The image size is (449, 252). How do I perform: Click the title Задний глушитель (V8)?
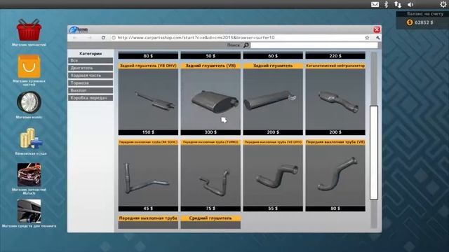[210, 66]
